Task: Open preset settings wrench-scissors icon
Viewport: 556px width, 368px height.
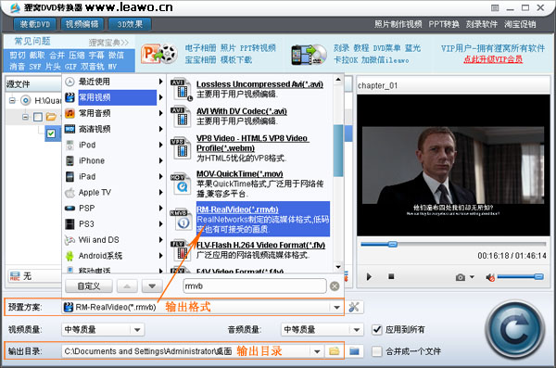Action: tap(354, 307)
